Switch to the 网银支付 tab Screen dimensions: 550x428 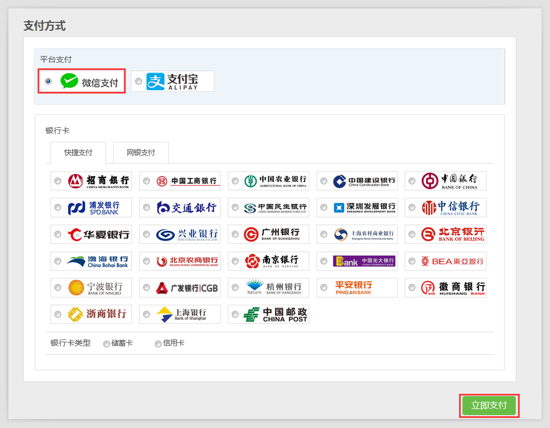(141, 153)
